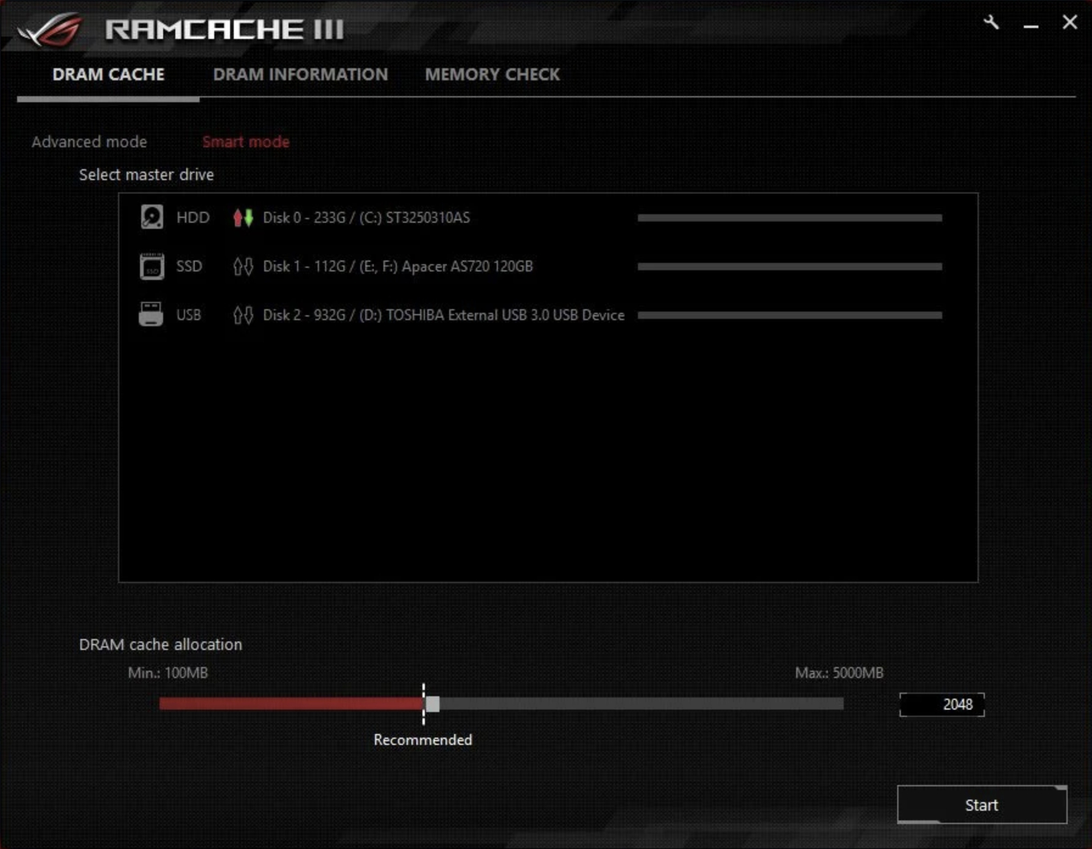Toggle cache arrows for Disk 2 TOSHIBA
Image resolution: width=1092 pixels, height=849 pixels.
(243, 315)
